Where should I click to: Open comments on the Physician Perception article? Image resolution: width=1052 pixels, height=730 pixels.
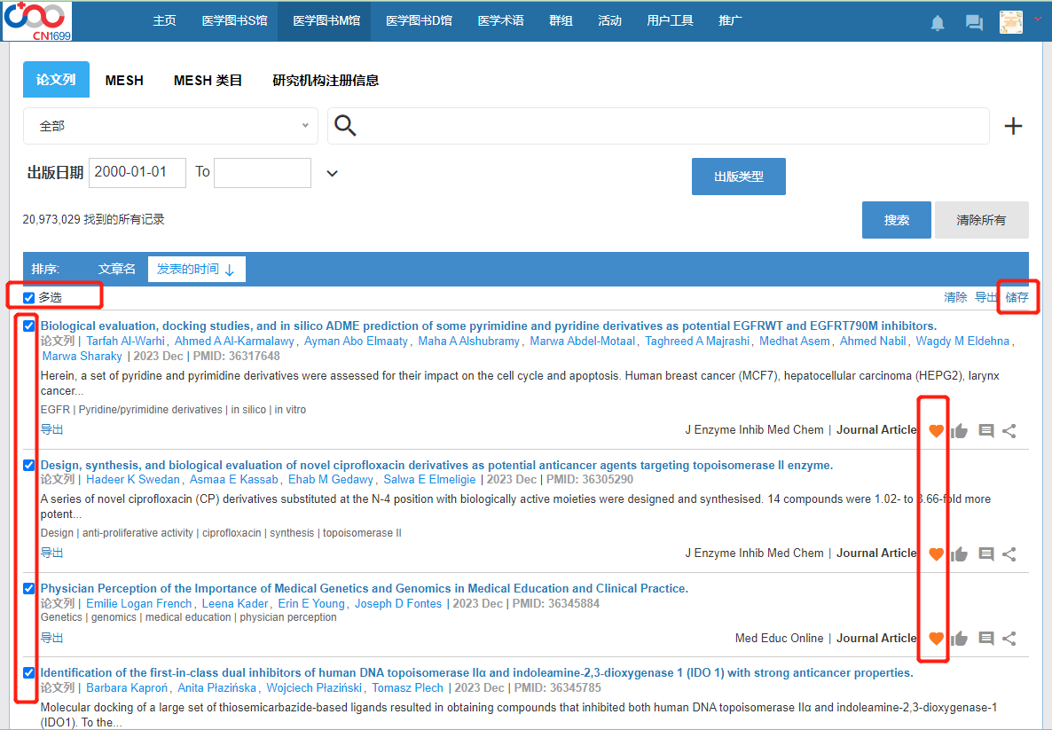[985, 638]
